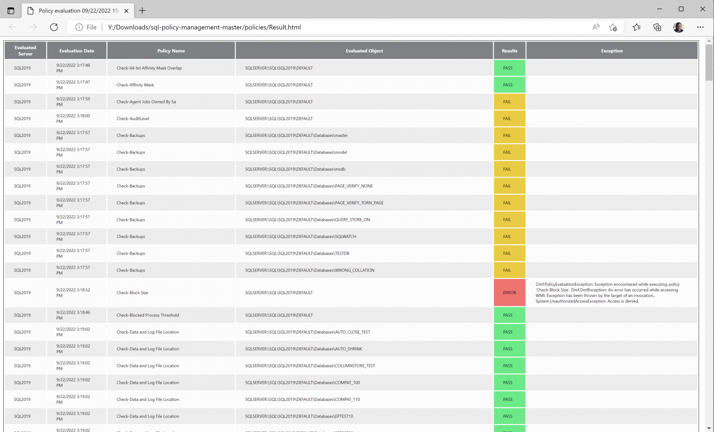Navigate forward in browser history
This screenshot has width=714, height=432.
[33, 27]
